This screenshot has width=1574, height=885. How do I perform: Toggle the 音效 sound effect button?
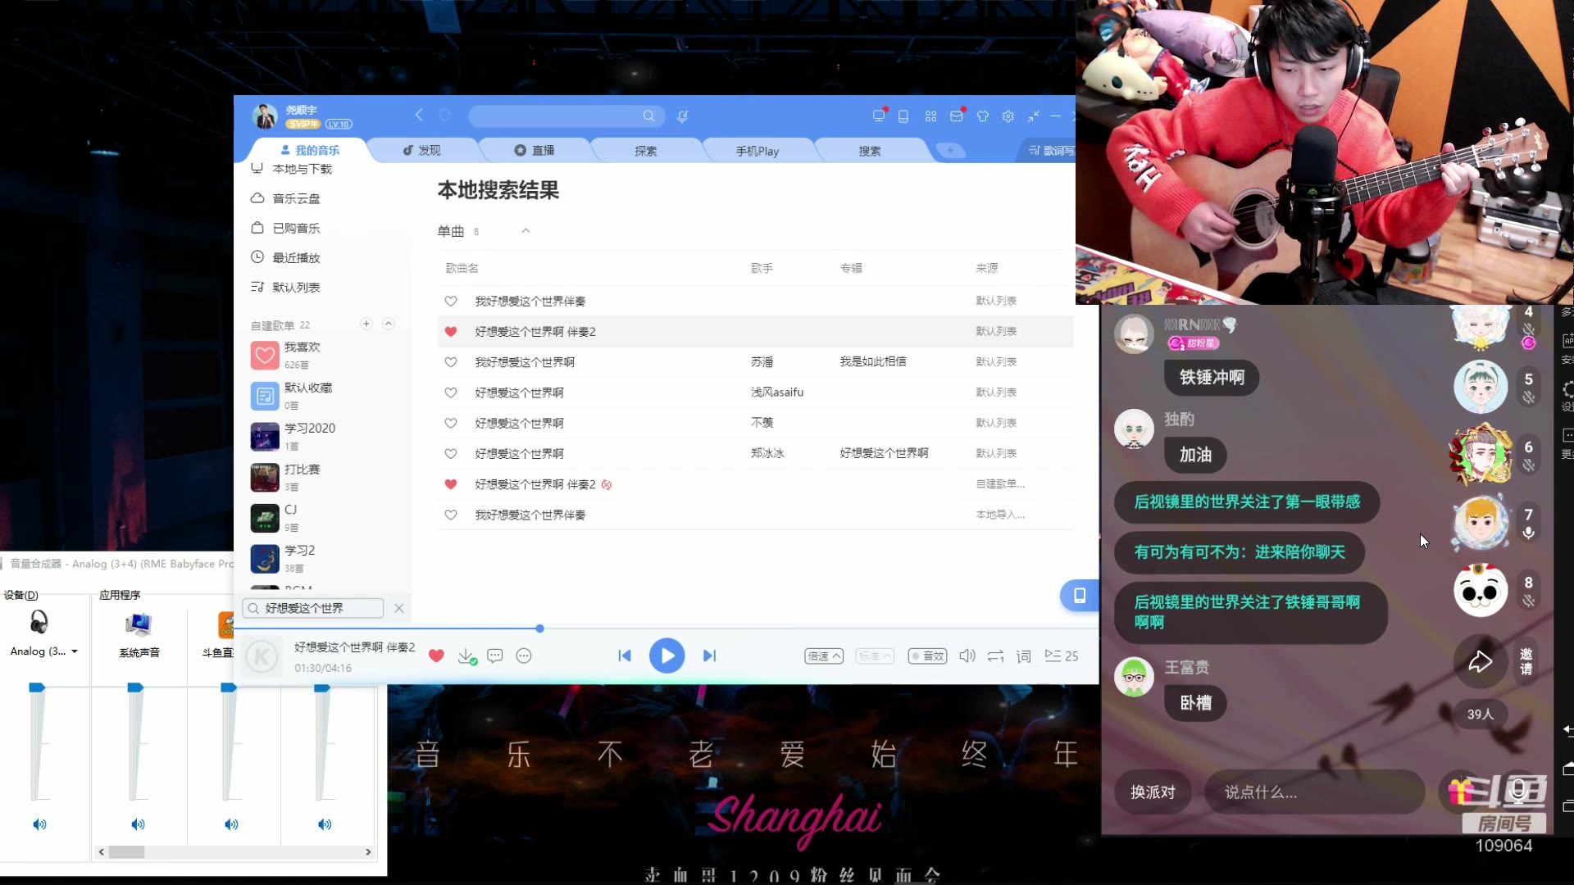pyautogui.click(x=927, y=656)
